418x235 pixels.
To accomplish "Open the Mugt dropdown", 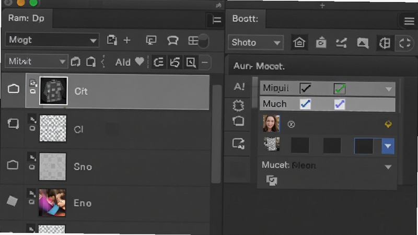I will coord(52,40).
